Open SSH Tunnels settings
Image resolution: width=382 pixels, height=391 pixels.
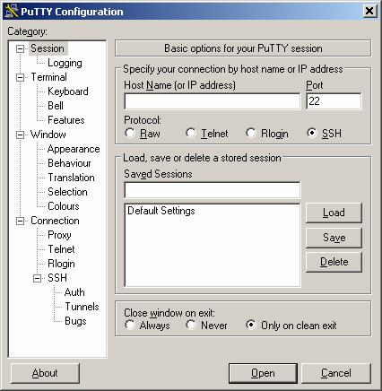coord(82,307)
